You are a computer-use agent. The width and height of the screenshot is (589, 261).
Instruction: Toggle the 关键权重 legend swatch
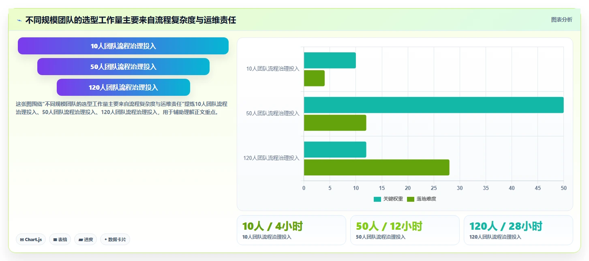click(x=377, y=199)
